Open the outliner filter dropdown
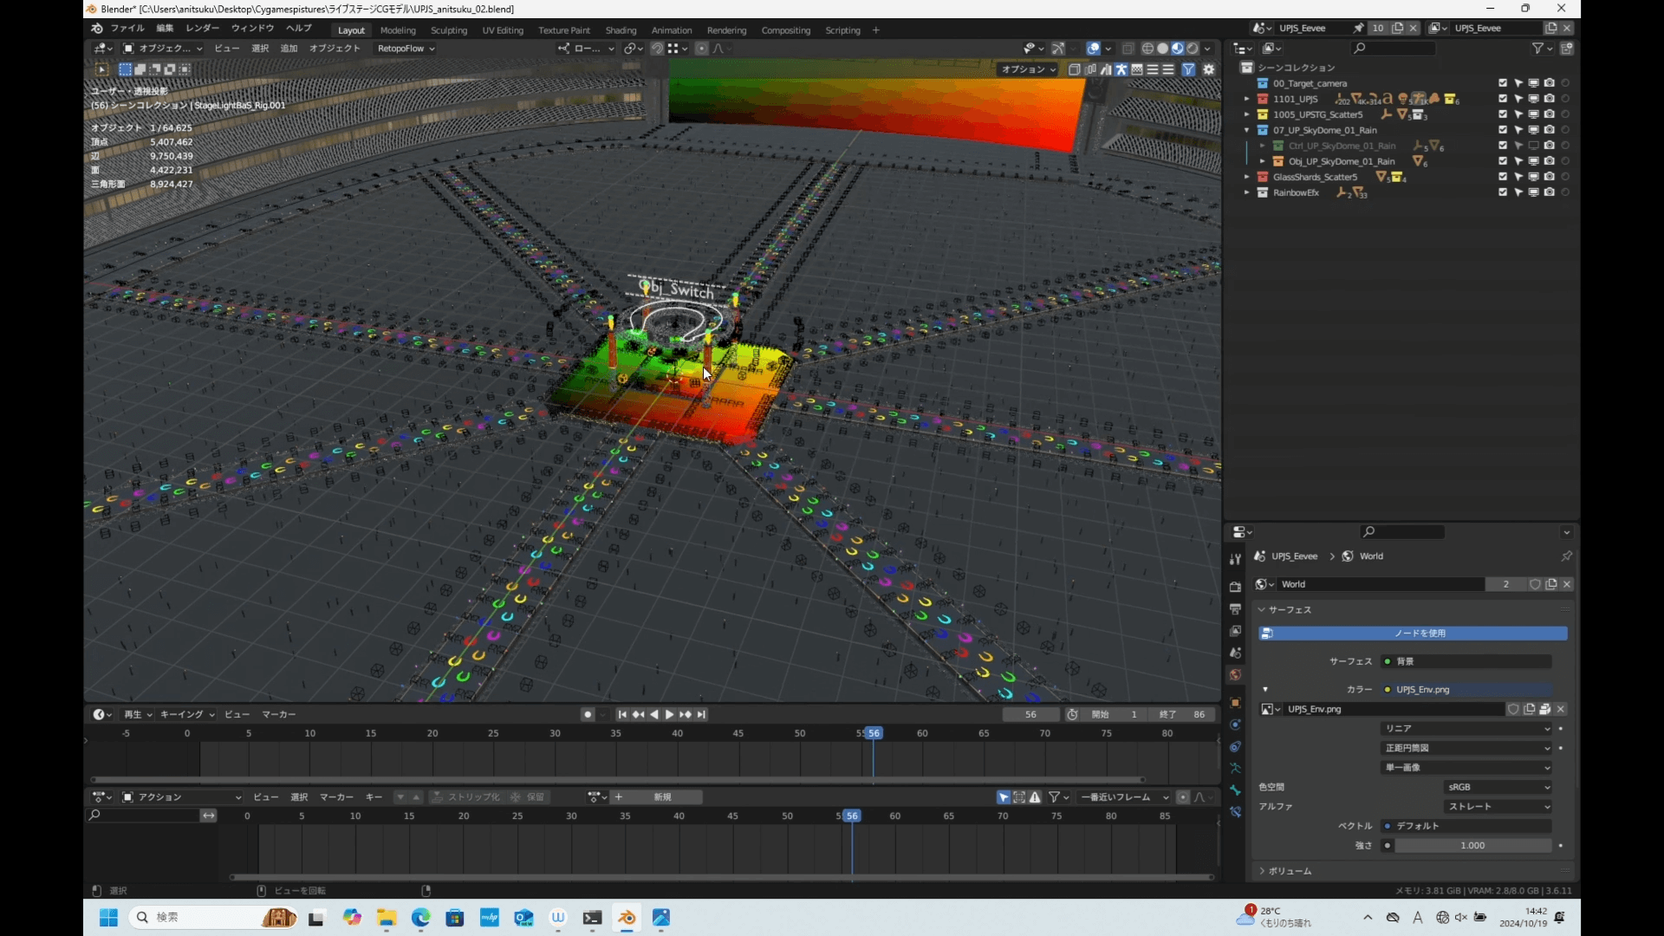Screen dimensions: 1664x936 (x=1542, y=49)
